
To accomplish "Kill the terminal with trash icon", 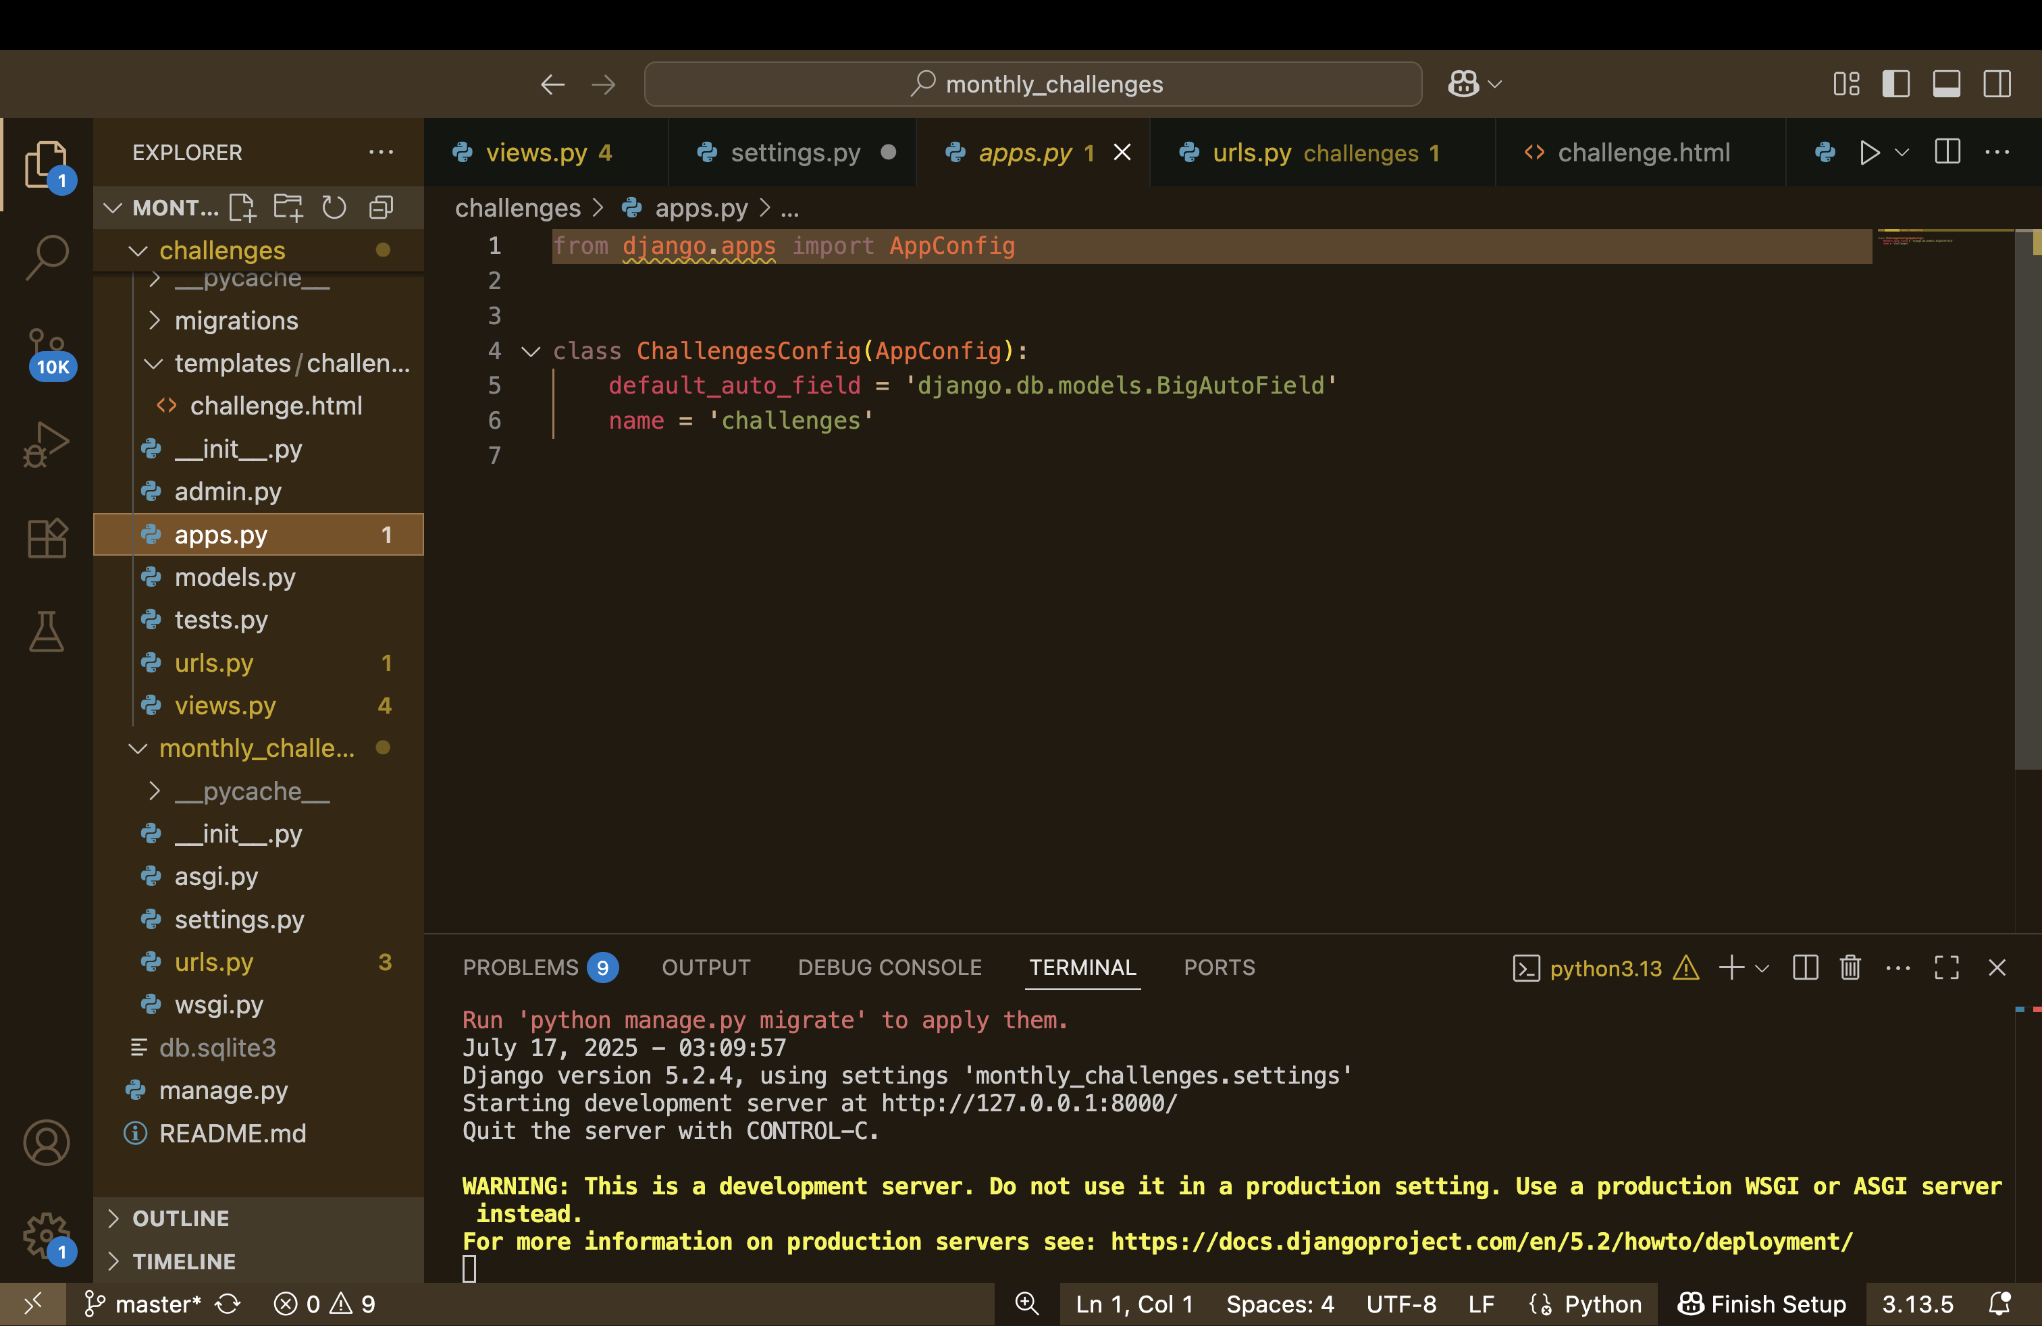I will (x=1850, y=967).
